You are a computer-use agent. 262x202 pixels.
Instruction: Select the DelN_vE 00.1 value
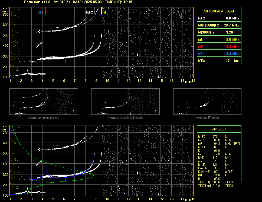coord(217,172)
